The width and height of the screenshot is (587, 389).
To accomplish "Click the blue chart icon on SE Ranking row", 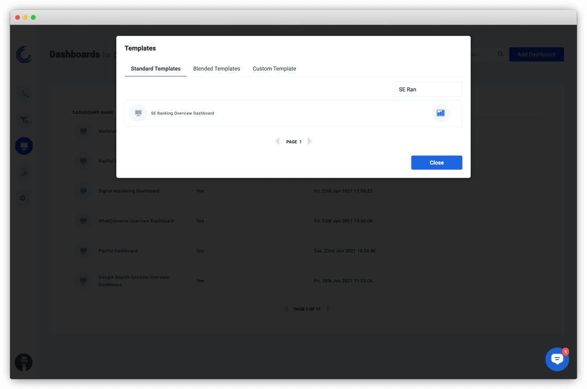I will (441, 113).
